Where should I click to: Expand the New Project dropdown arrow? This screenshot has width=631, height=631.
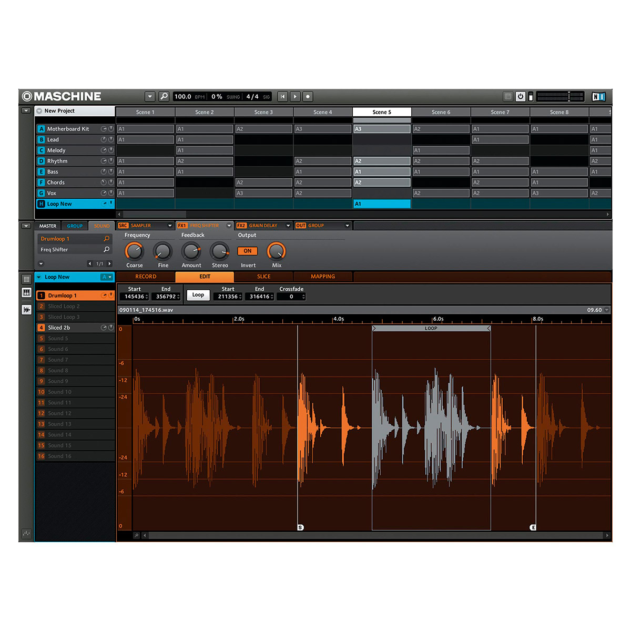point(39,111)
